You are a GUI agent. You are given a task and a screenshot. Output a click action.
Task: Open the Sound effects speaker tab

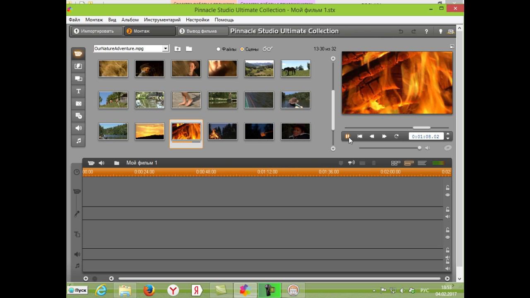[78, 128]
